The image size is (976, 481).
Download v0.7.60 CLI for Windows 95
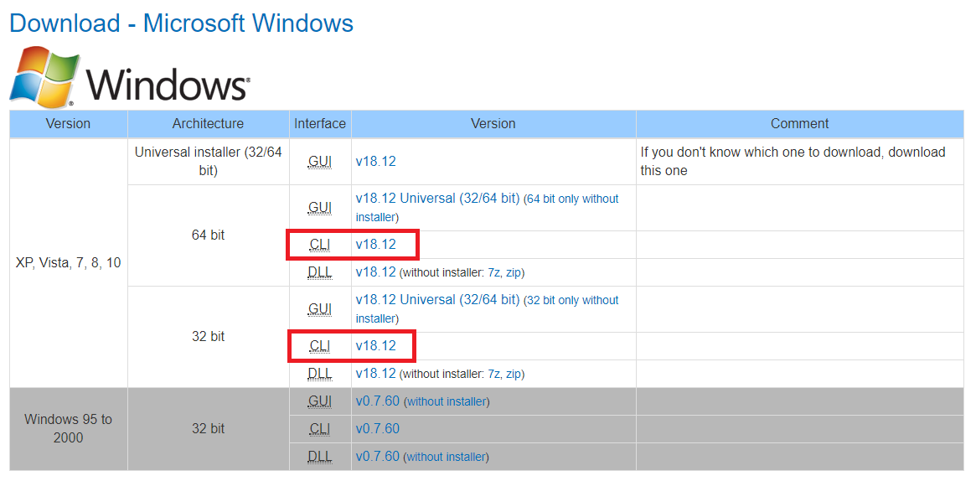point(377,429)
